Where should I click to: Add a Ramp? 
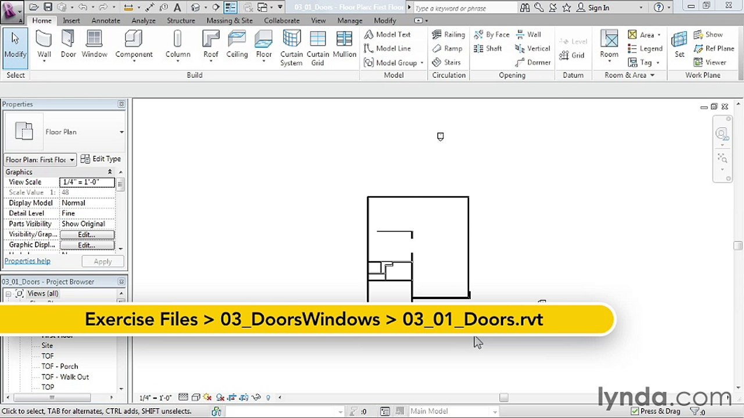[x=447, y=48]
